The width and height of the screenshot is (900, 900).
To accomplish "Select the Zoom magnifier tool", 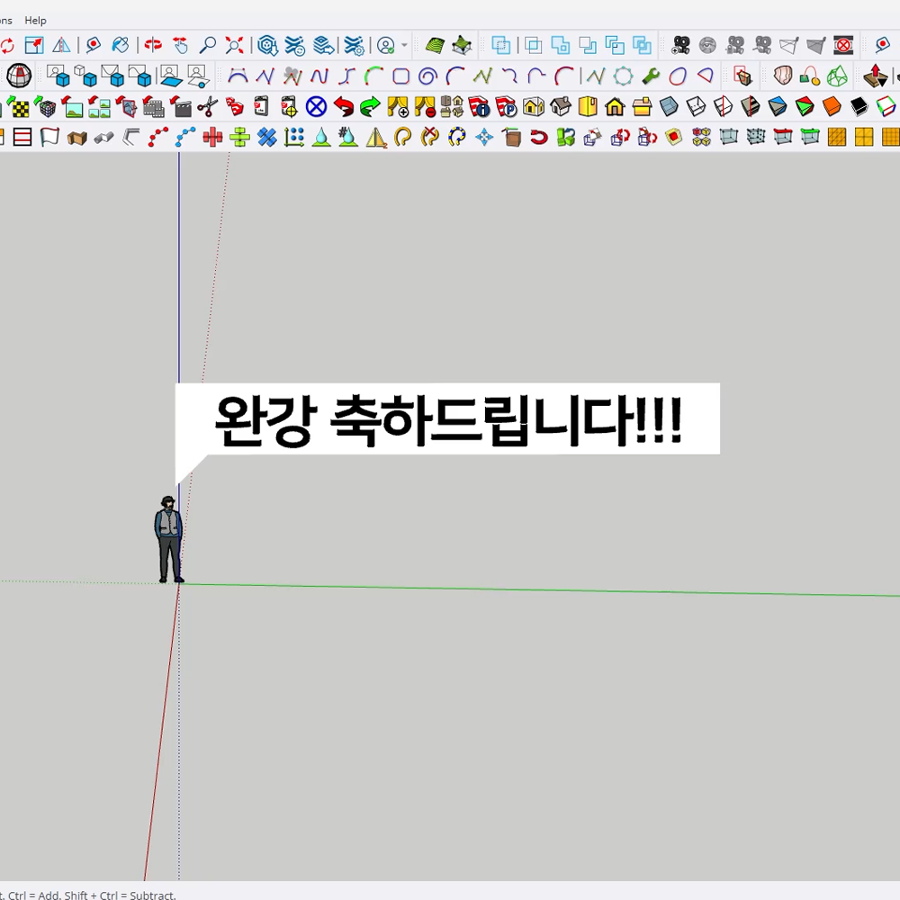I will coord(208,45).
